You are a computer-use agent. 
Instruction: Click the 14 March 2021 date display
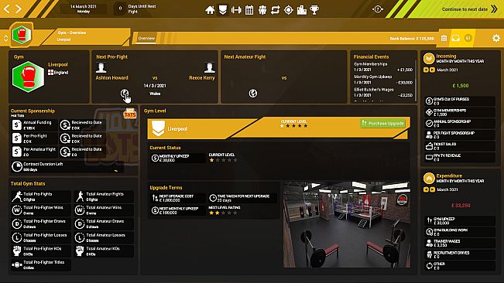pyautogui.click(x=84, y=9)
